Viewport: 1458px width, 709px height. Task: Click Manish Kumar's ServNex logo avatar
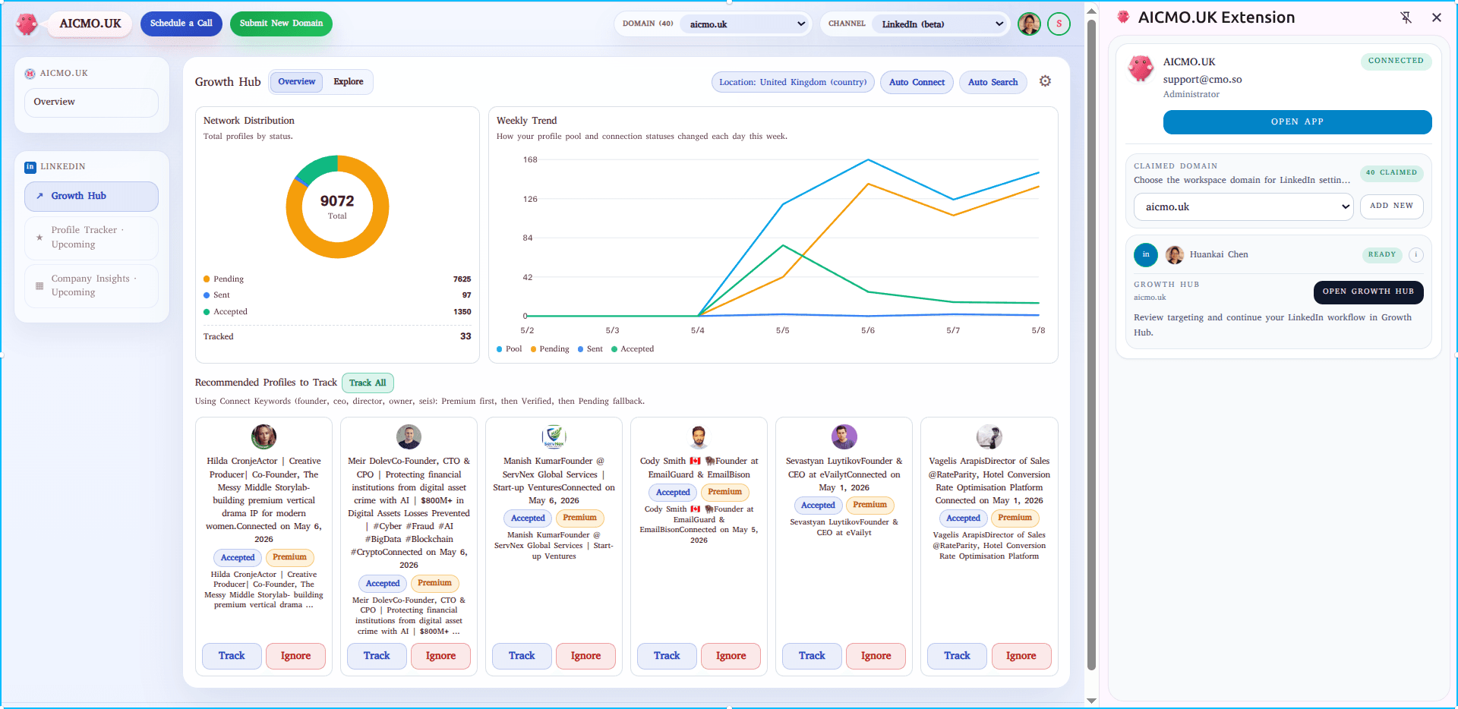click(554, 436)
